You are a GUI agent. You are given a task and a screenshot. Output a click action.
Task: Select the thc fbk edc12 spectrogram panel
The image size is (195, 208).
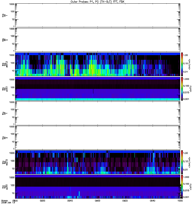pyautogui.click(x=97, y=162)
